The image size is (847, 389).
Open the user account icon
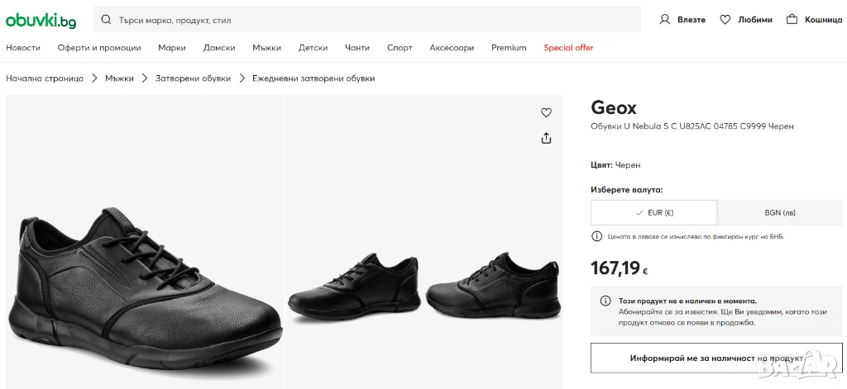665,19
